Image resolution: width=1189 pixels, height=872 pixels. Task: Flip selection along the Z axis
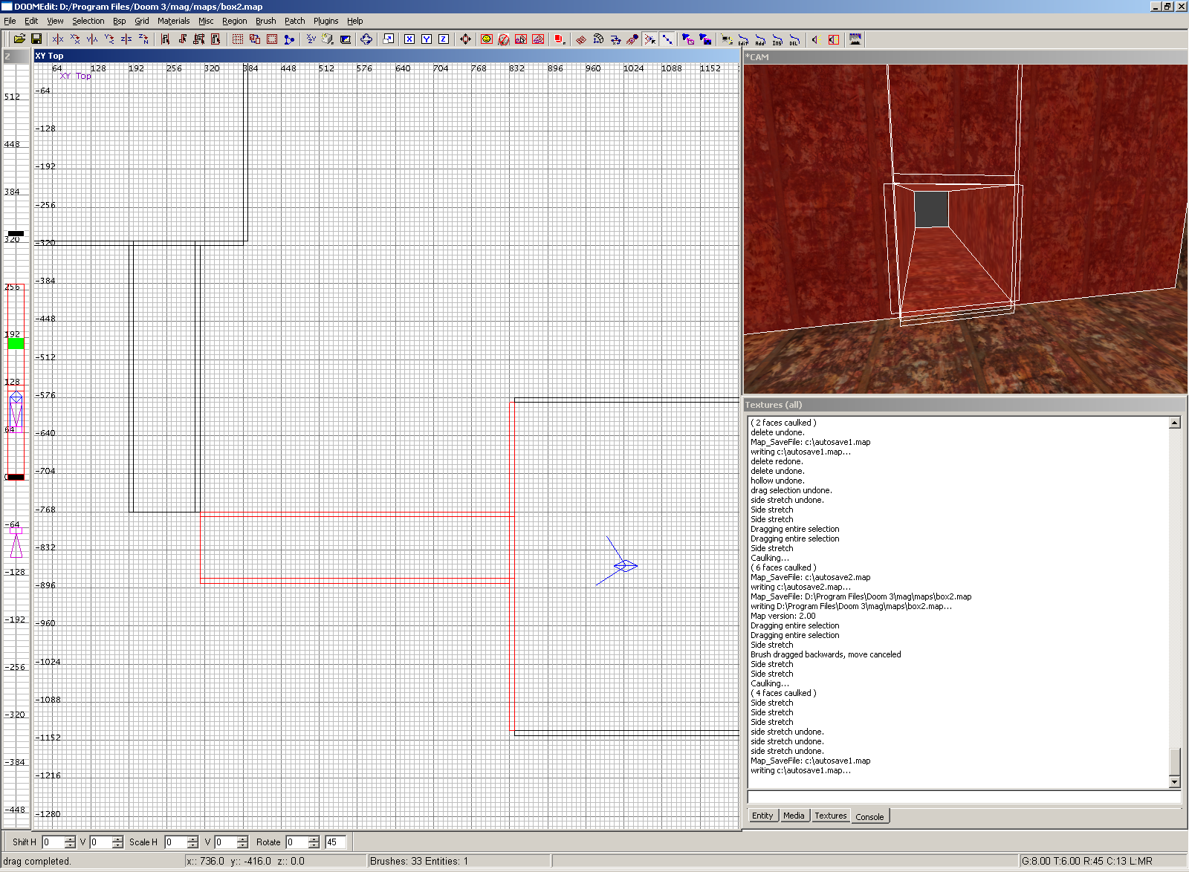126,39
